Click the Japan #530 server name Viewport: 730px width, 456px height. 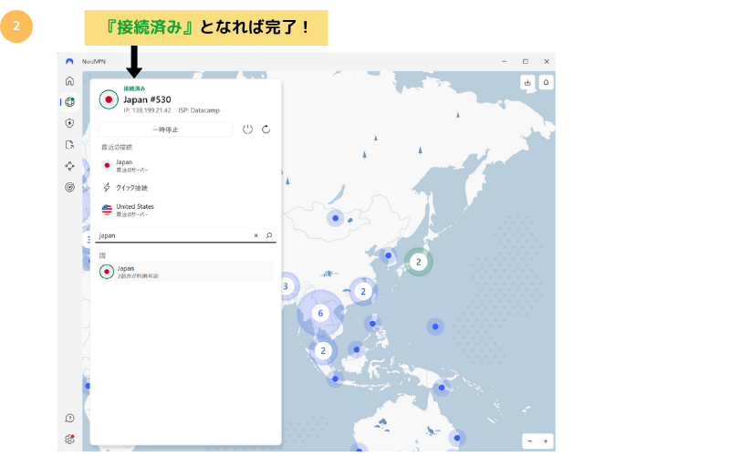point(147,99)
